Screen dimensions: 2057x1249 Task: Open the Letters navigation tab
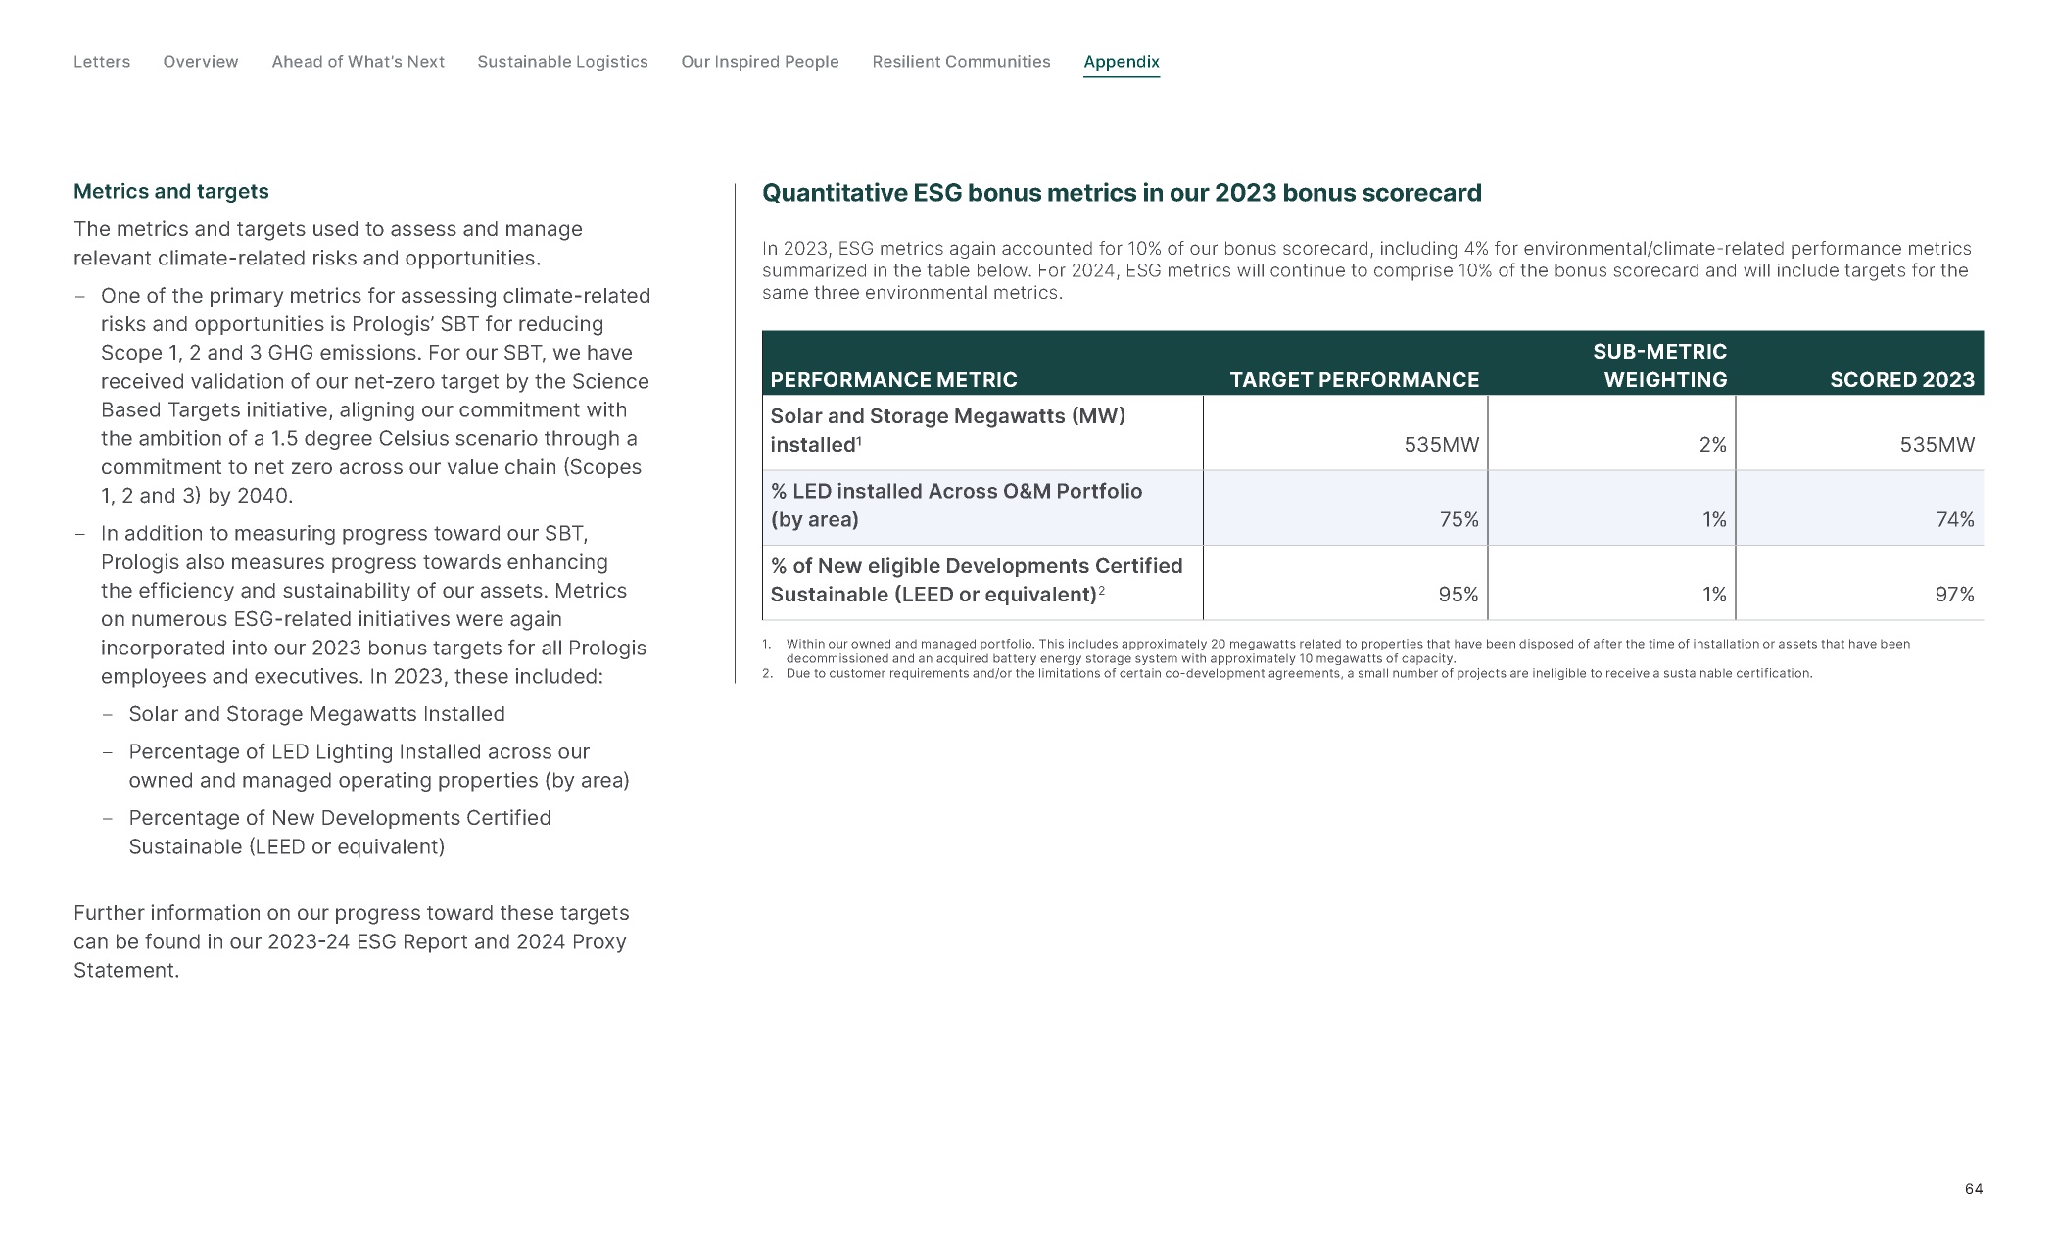tap(102, 62)
